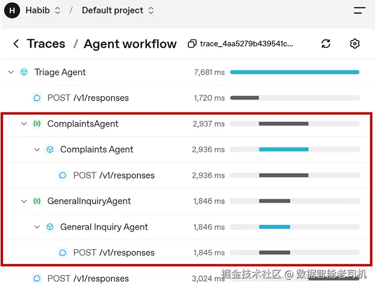Go back with the left arrow

tap(16, 44)
